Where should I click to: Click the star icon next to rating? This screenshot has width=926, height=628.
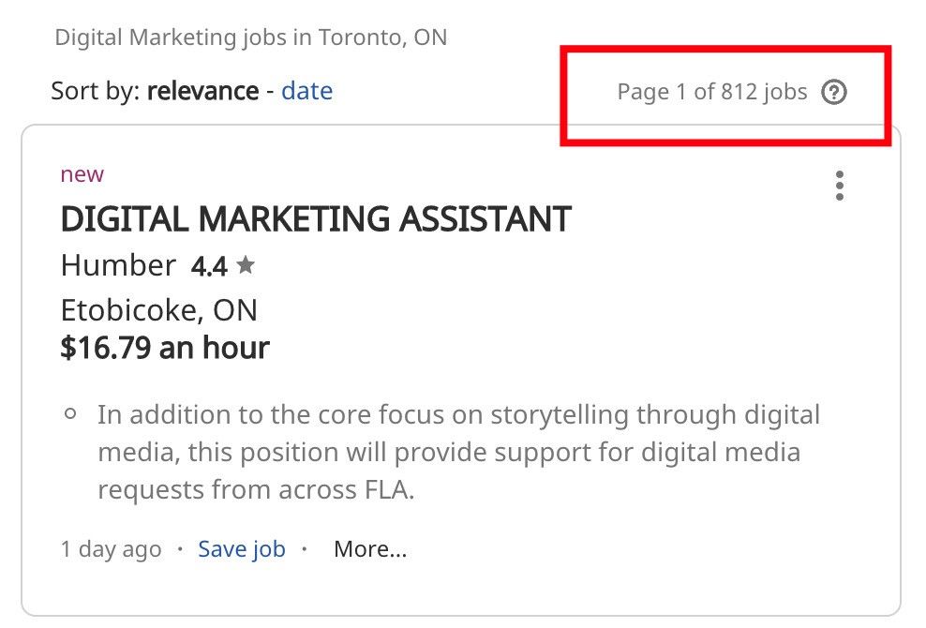pyautogui.click(x=244, y=265)
